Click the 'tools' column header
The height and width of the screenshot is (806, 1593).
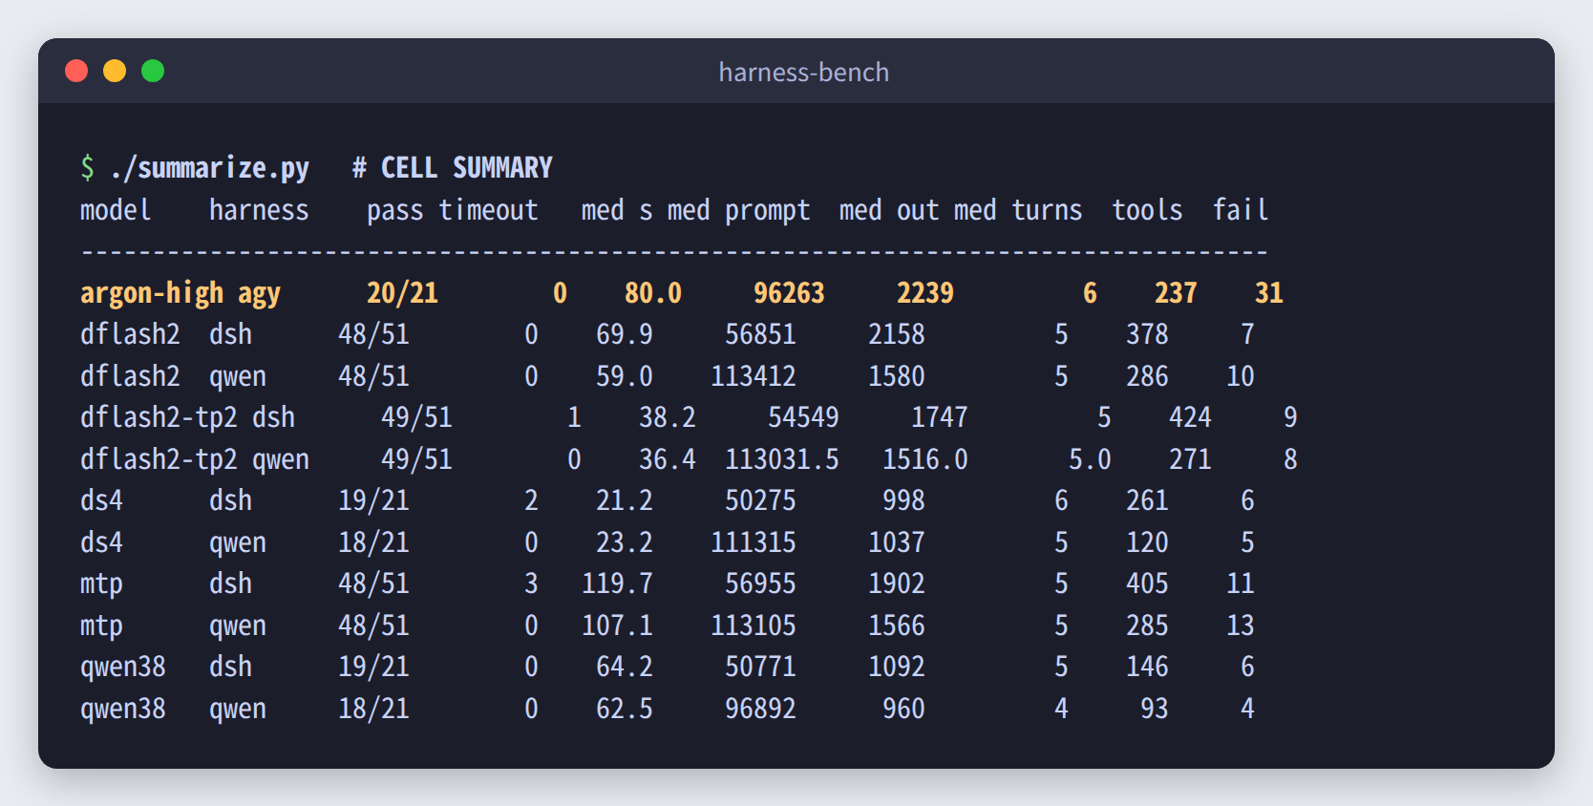[x=1147, y=210]
